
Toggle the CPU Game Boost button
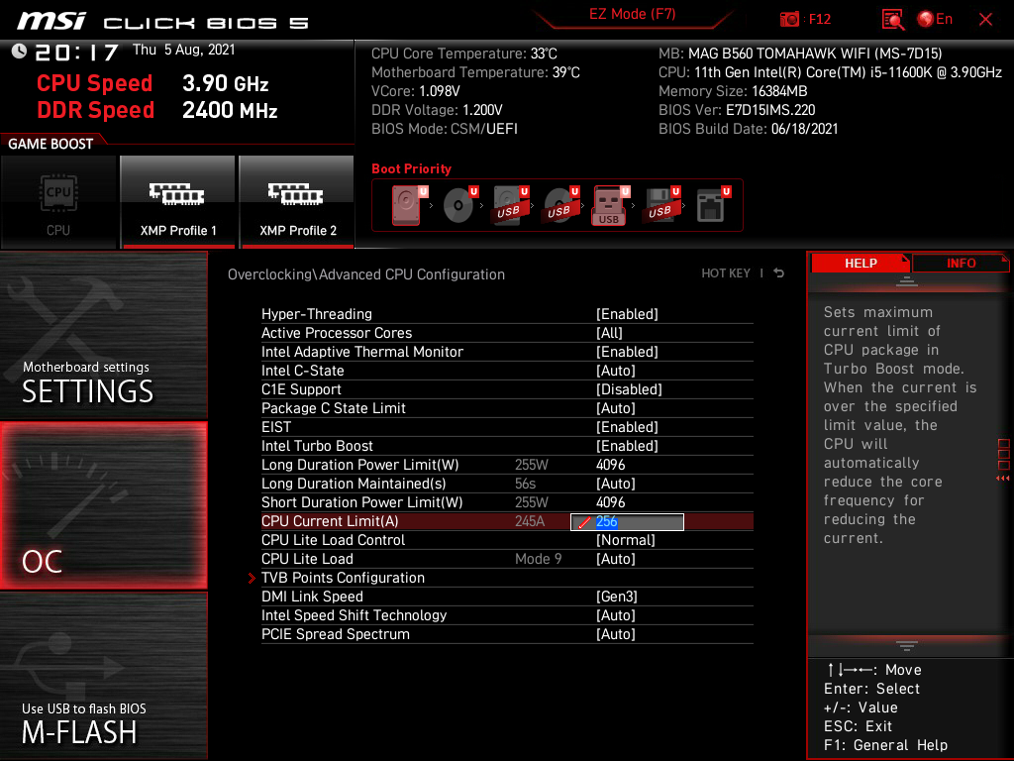tap(58, 202)
